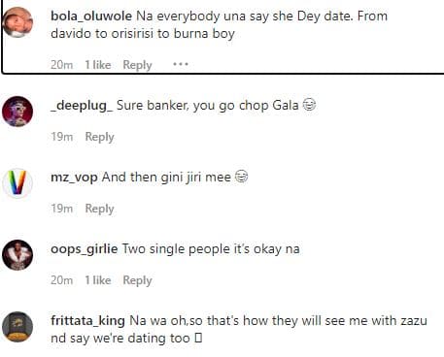Image resolution: width=444 pixels, height=357 pixels.
Task: View likes on bola_oluwole's comment
Action: point(98,65)
